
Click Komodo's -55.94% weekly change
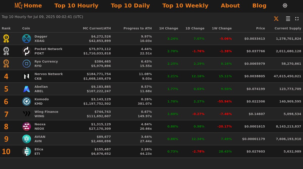click(224, 101)
